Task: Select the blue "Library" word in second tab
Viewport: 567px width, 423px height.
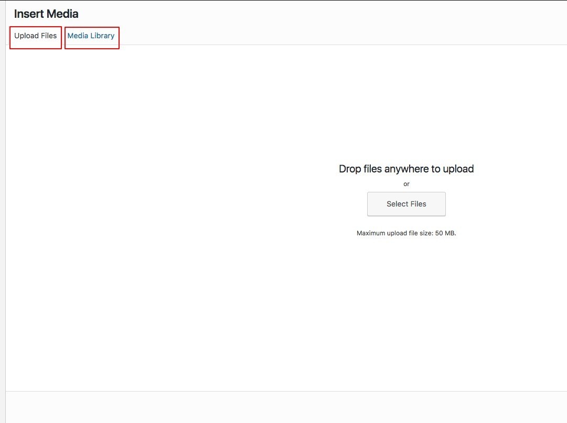Action: coord(102,36)
